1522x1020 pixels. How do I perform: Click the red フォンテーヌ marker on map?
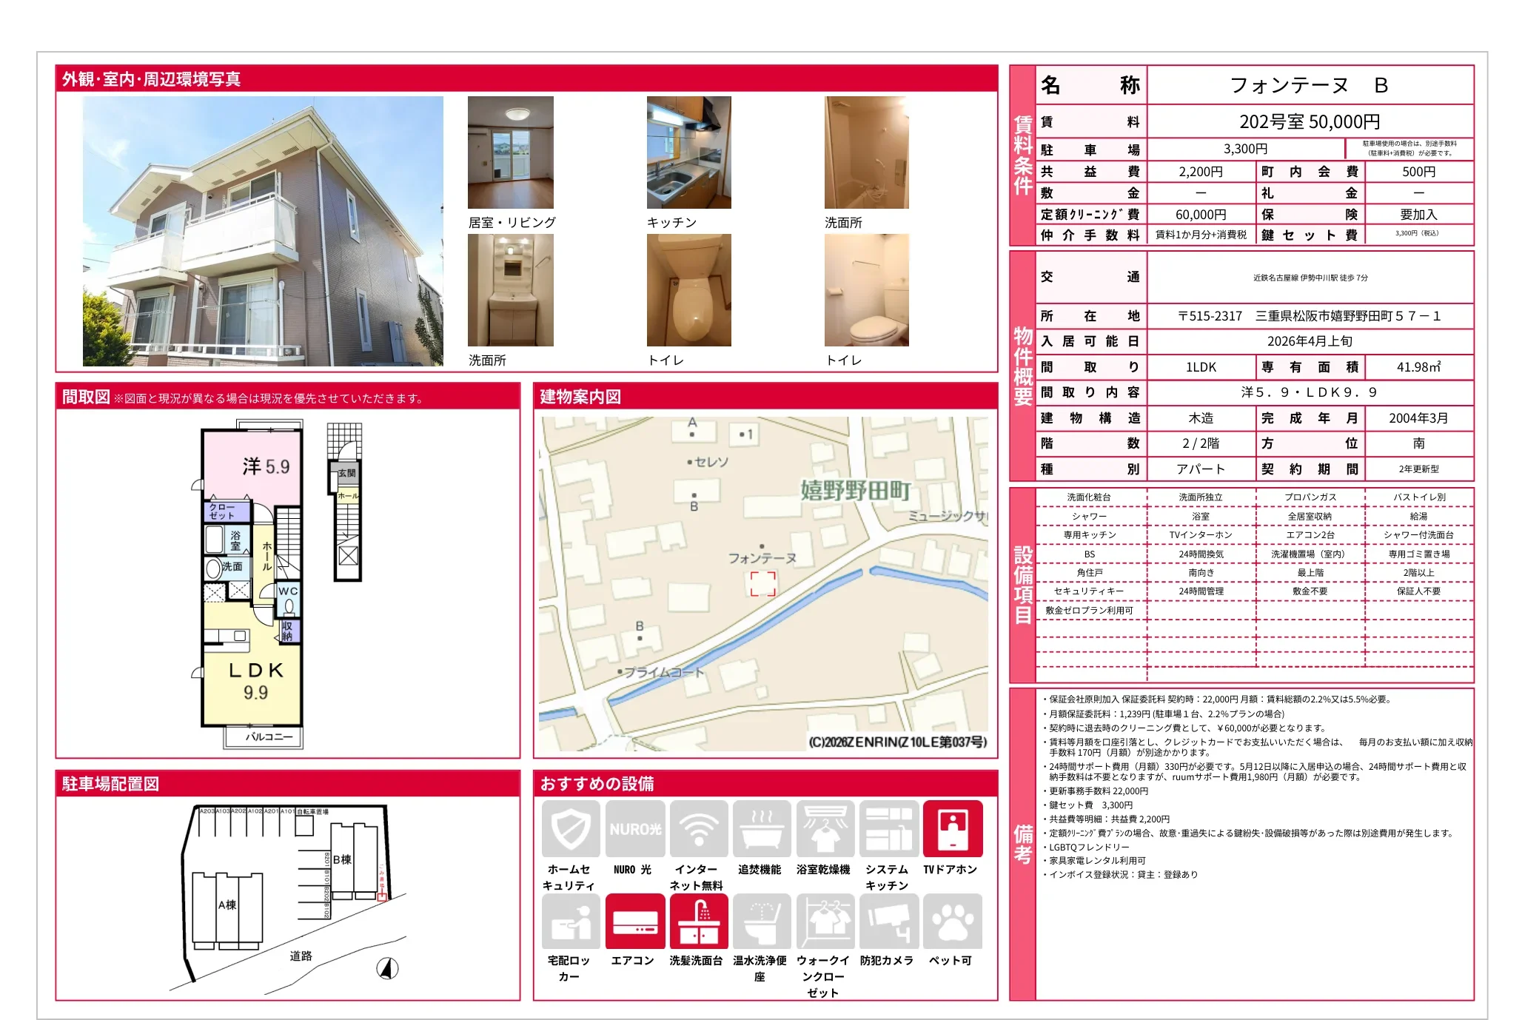762,583
